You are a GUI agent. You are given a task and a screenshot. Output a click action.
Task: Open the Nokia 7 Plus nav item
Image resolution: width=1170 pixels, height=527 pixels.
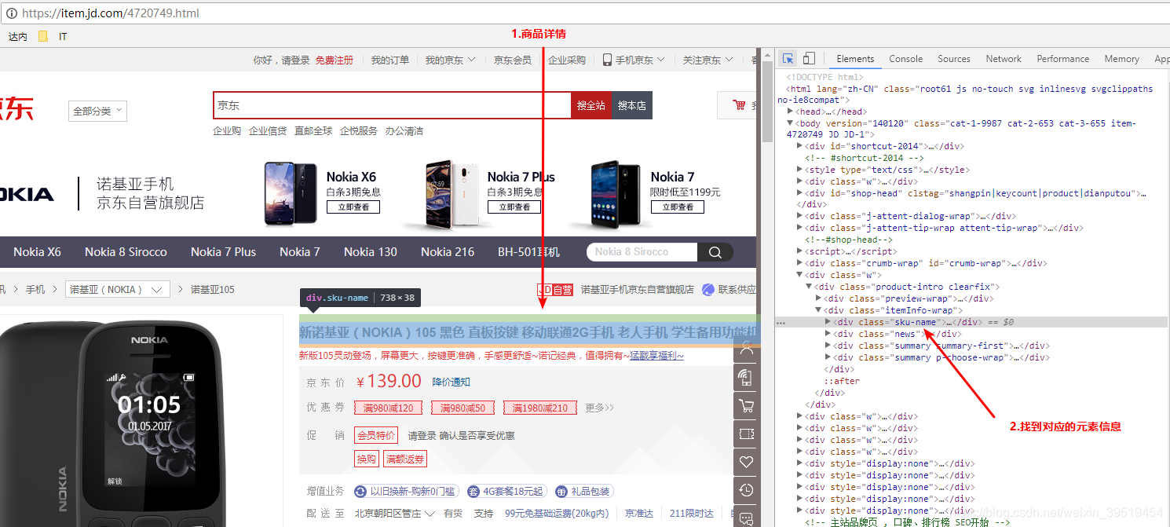(x=223, y=252)
